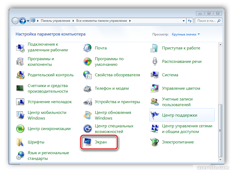This screenshot has height=173, width=233.
Task: Open Центр специальных возможностей icon
Action: pyautogui.click(x=88, y=129)
